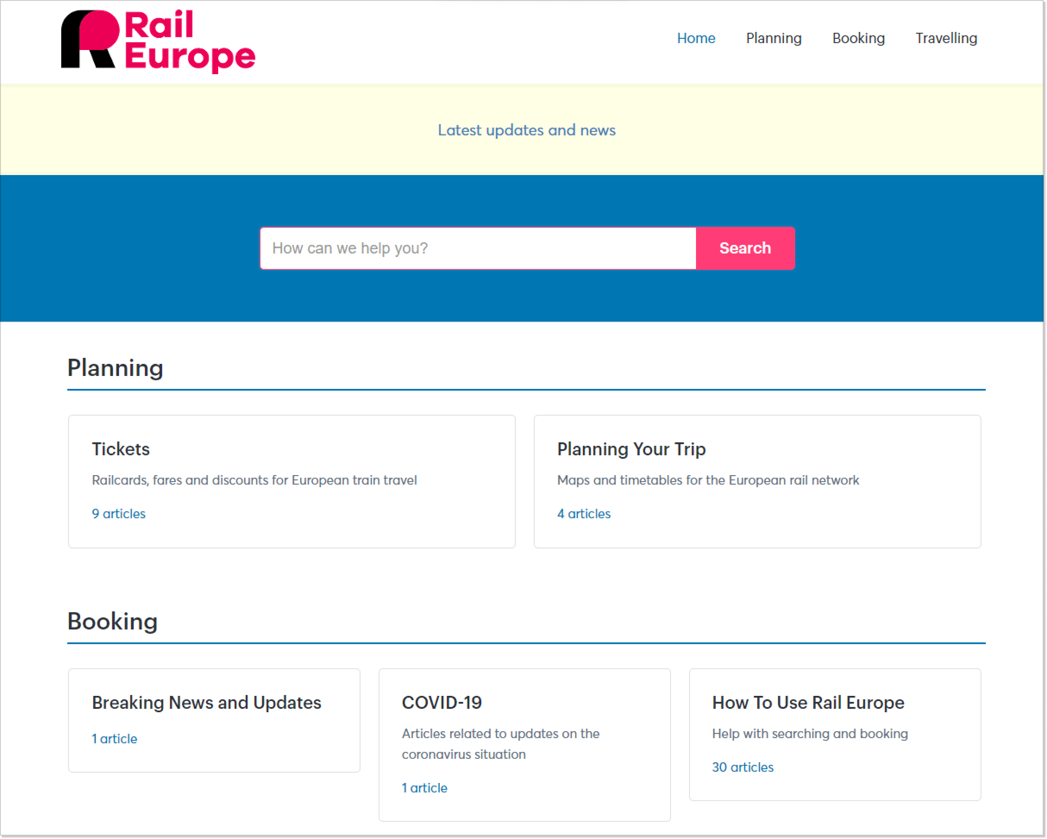Click the Travelling navigation icon
1047x839 pixels.
point(946,38)
